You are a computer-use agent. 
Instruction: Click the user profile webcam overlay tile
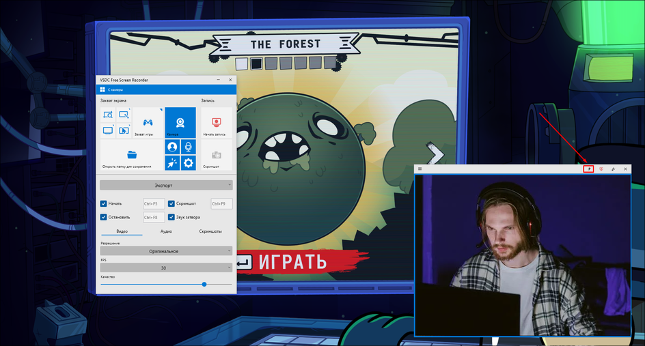tap(171, 147)
